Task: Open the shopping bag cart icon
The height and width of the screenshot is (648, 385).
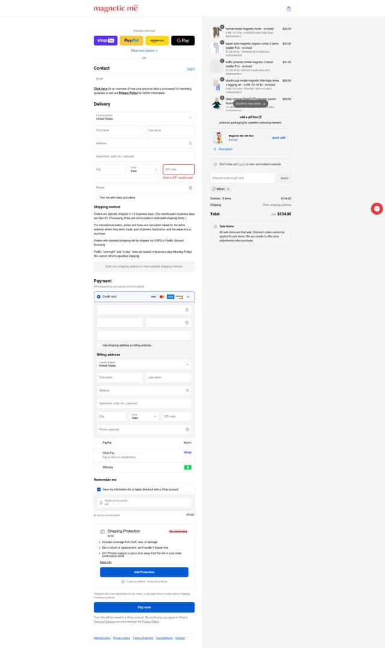Action: (x=289, y=8)
